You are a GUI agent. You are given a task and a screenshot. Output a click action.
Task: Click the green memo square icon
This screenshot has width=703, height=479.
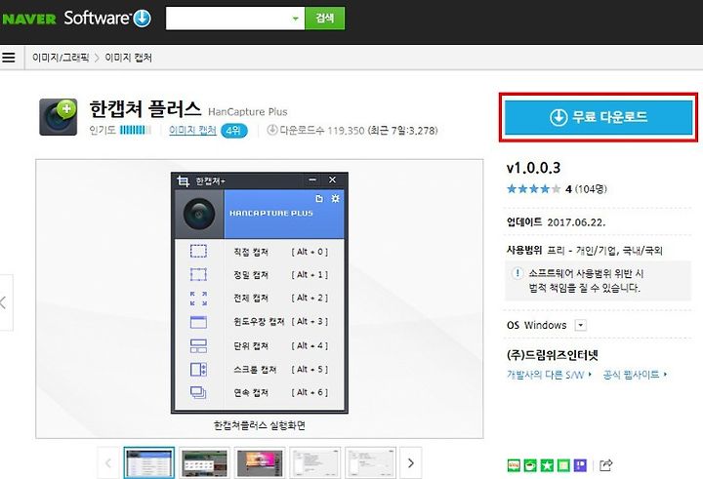click(x=563, y=465)
